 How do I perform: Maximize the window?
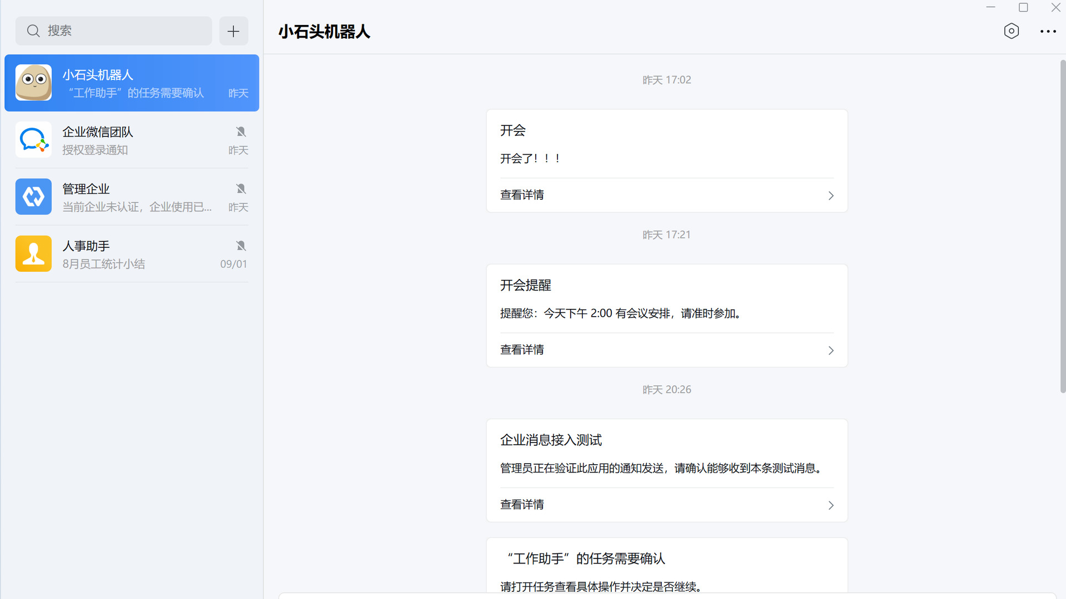click(x=1023, y=8)
